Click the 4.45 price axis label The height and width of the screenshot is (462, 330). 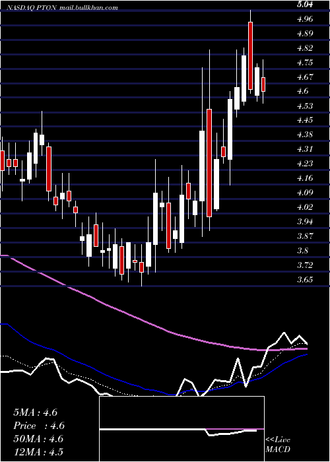(x=305, y=120)
